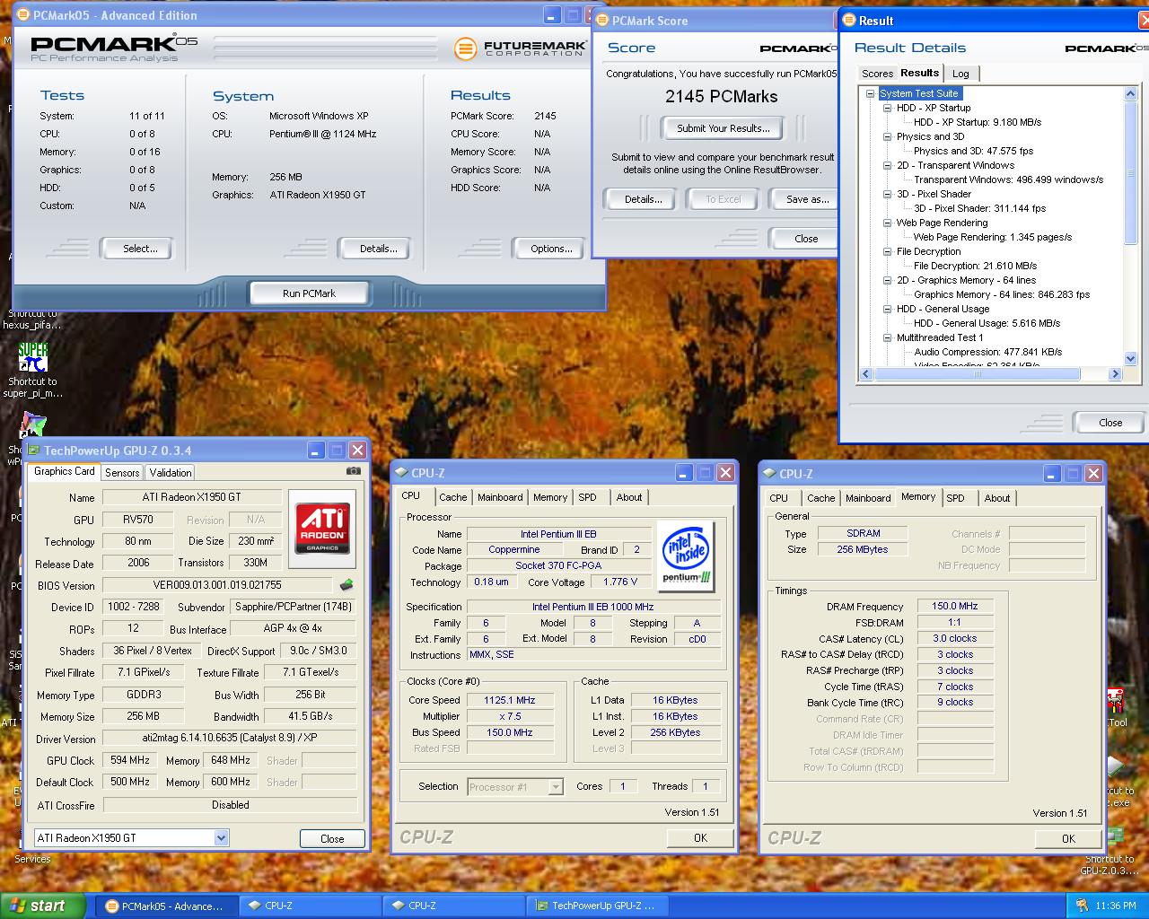Image resolution: width=1149 pixels, height=919 pixels.
Task: Open Mainboard tab in first CPU-Z window
Action: point(500,497)
